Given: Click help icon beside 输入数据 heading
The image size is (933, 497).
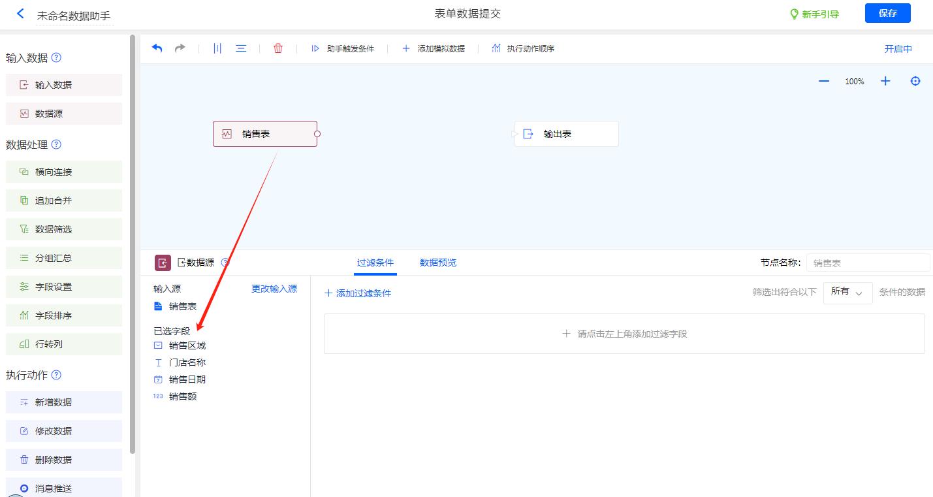Looking at the screenshot, I should pos(56,57).
